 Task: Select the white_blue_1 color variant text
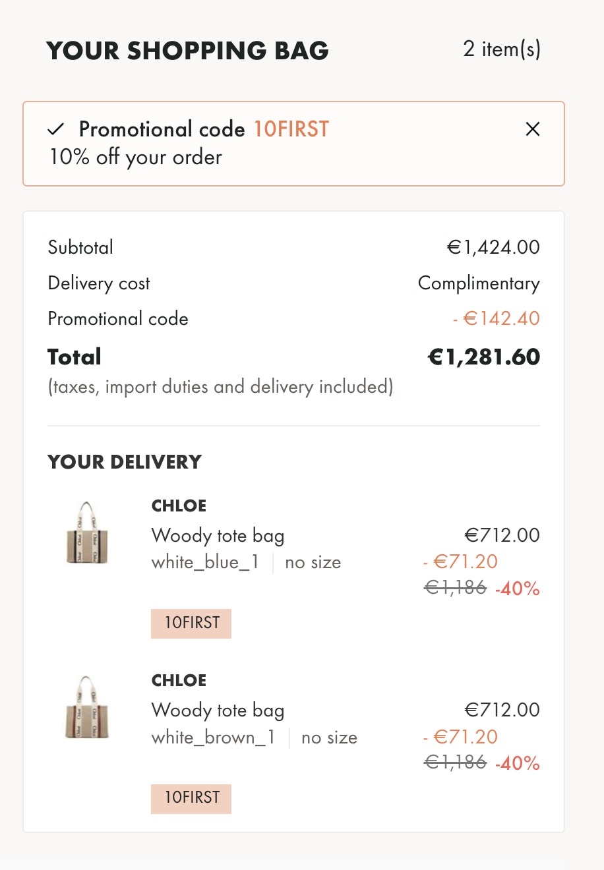coord(205,562)
